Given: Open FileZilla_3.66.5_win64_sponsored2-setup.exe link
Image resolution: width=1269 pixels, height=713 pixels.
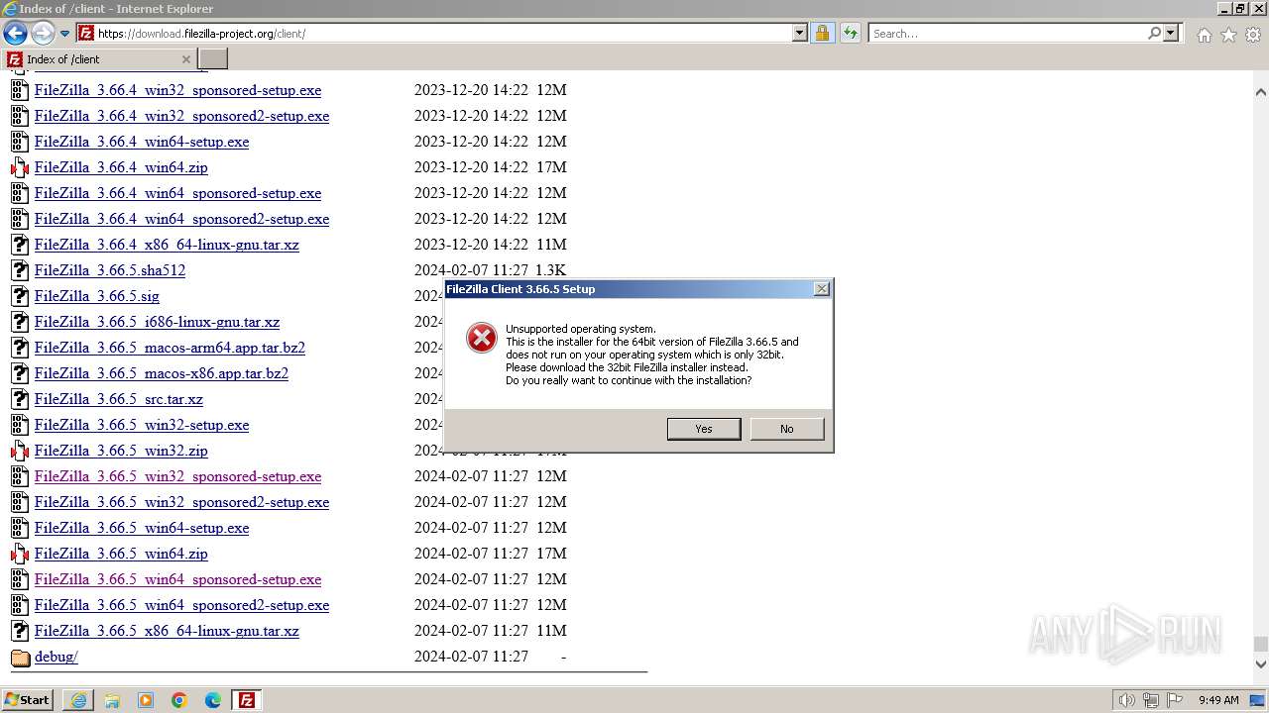Looking at the screenshot, I should point(181,605).
